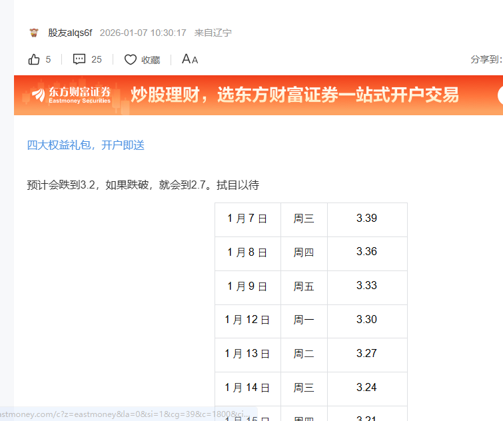This screenshot has width=503, height=421.
Task: Select table cell 1月8日
Action: [248, 254]
